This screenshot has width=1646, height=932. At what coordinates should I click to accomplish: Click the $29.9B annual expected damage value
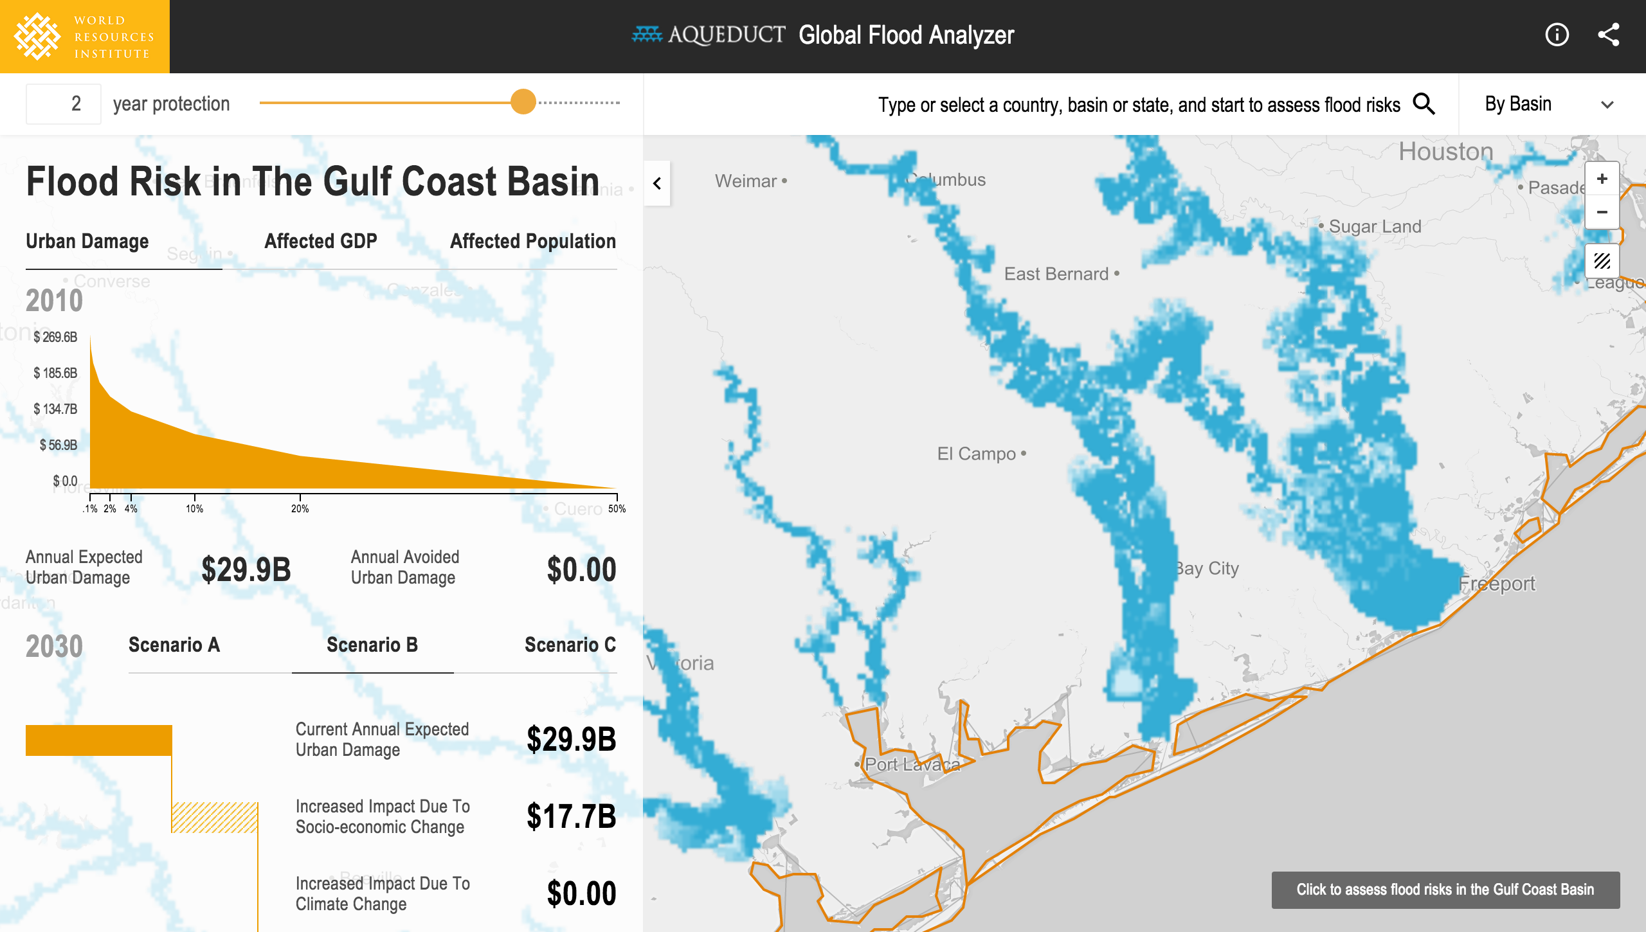point(246,569)
